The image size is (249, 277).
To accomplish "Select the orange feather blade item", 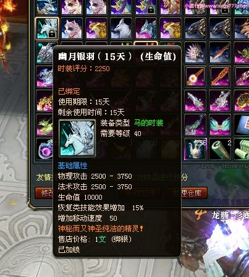I will (x=220, y=53).
